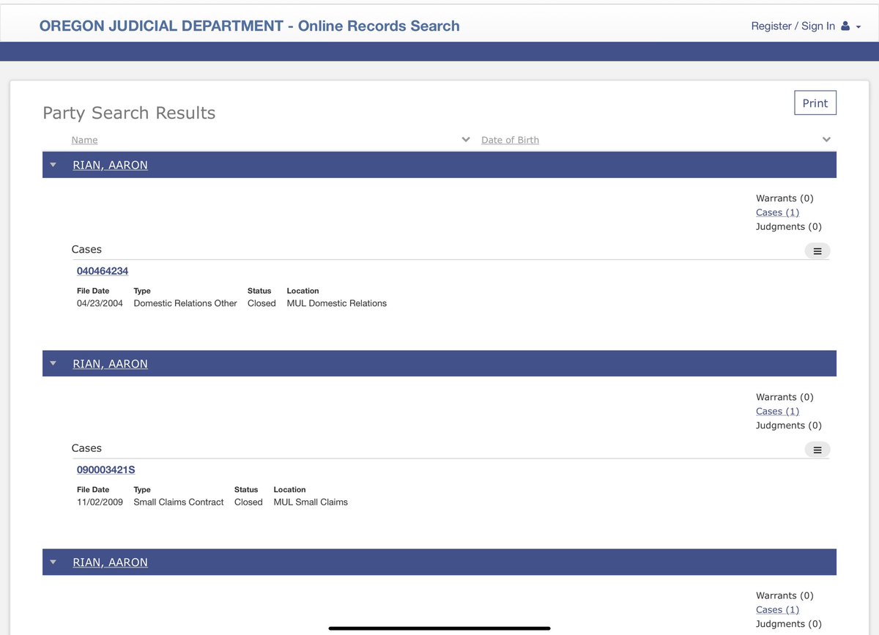
Task: Open the user account icon menu
Action: (845, 26)
